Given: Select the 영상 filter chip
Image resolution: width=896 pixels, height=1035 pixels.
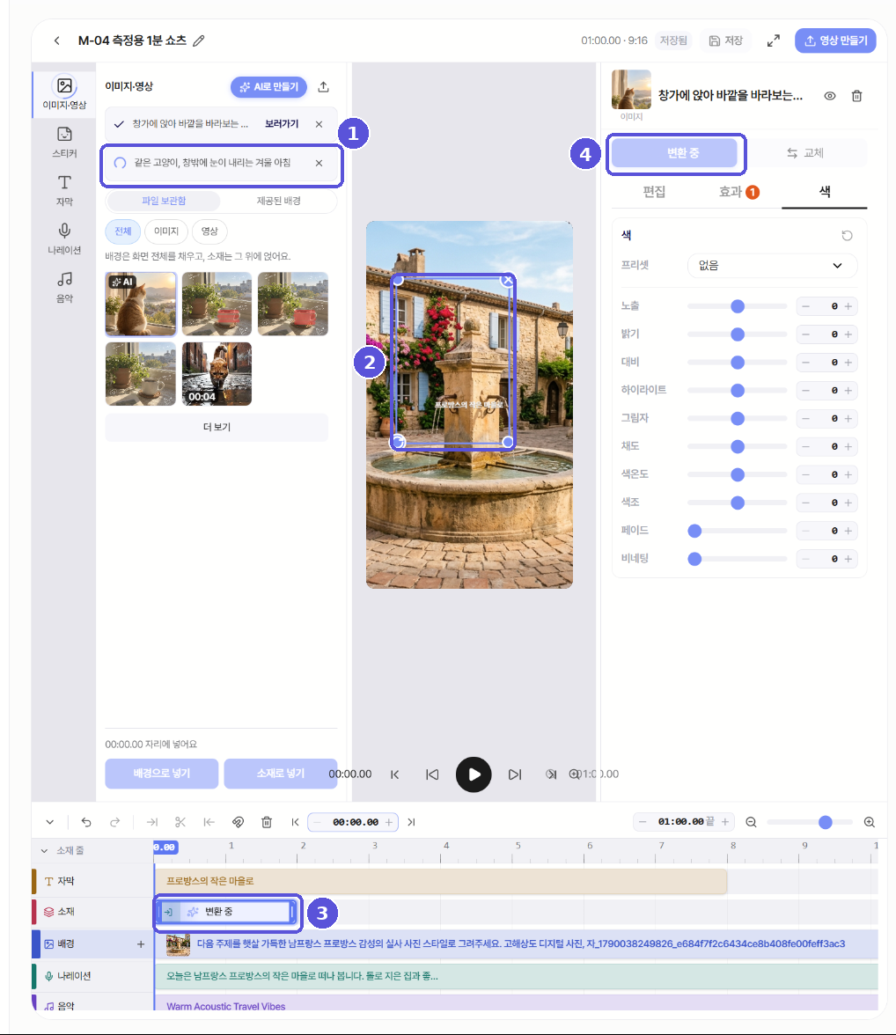Looking at the screenshot, I should tap(209, 231).
